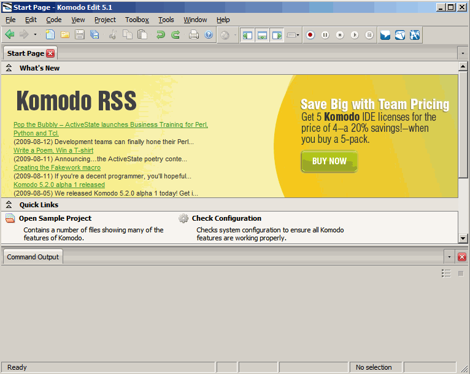470x374 pixels.
Task: Collapse the What's New section
Action: click(x=9, y=68)
